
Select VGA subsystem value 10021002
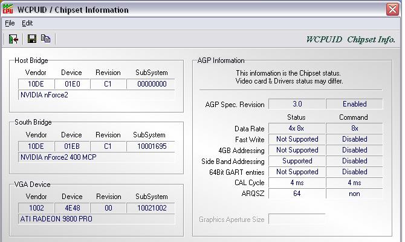(151, 208)
